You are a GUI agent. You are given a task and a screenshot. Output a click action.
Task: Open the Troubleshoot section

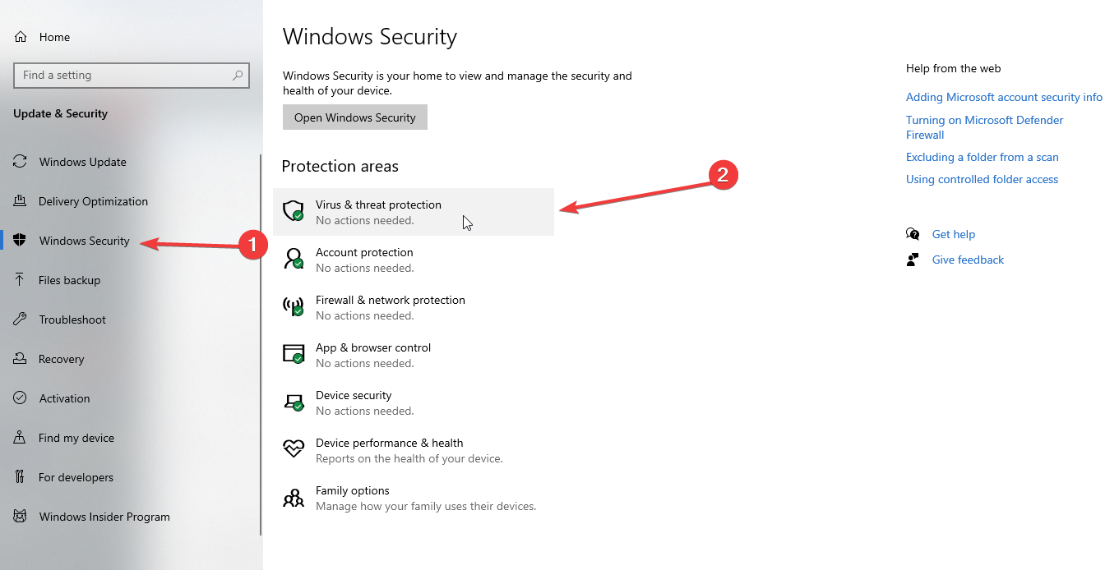pos(74,319)
